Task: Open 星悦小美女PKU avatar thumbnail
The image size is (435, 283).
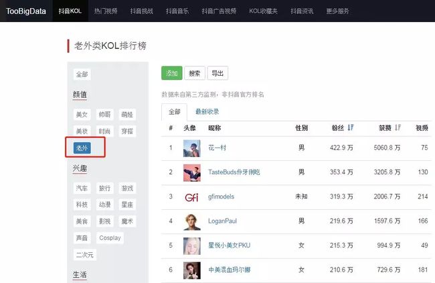Action: pyautogui.click(x=191, y=246)
